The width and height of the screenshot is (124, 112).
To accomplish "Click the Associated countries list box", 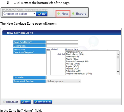I will (x=48, y=63).
